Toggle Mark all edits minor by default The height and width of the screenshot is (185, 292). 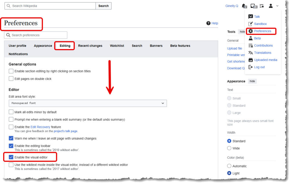(x=11, y=112)
